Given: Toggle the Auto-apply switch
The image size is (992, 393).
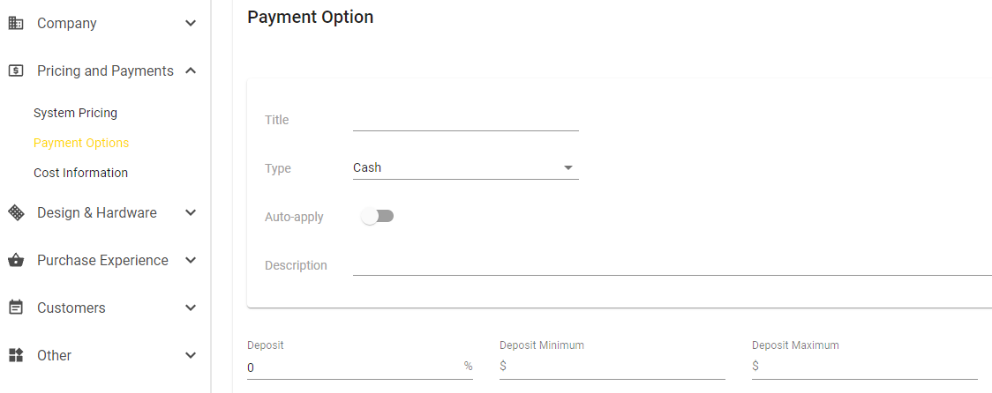Looking at the screenshot, I should pos(377,217).
